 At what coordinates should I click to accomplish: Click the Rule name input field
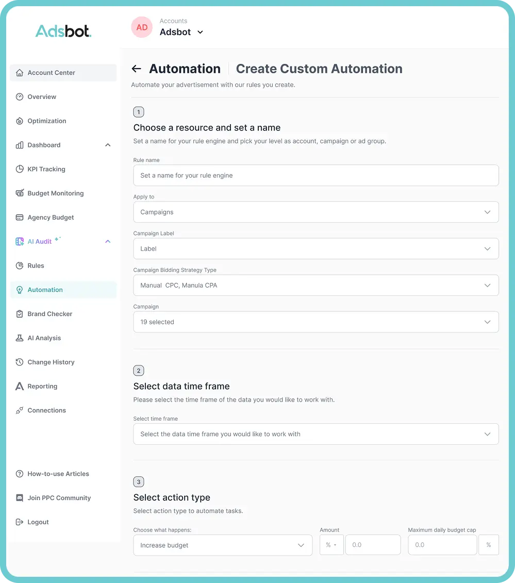pos(315,175)
